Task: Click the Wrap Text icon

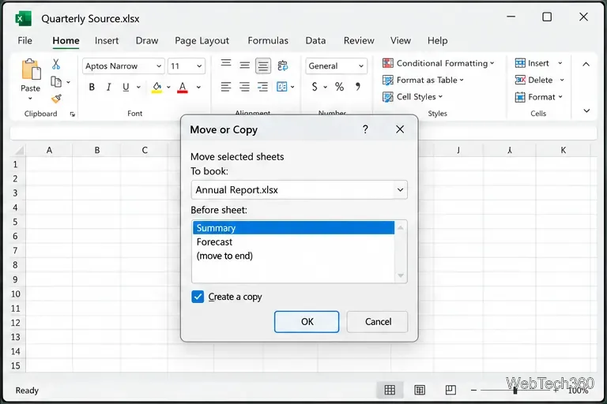Action: (283, 65)
